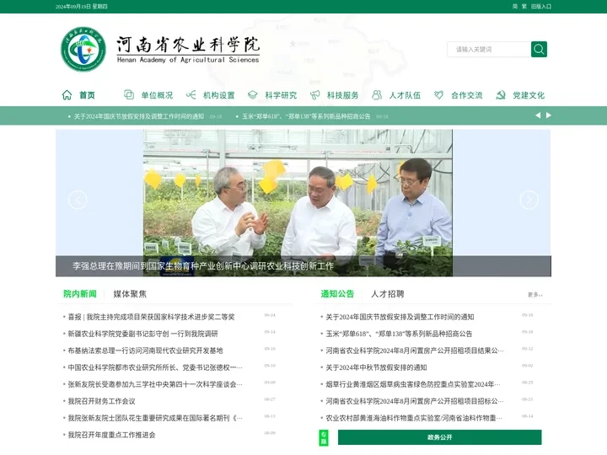The width and height of the screenshot is (607, 455).
Task: Open notice 闲置房产公开招租项目招标公
Action: [x=415, y=401]
